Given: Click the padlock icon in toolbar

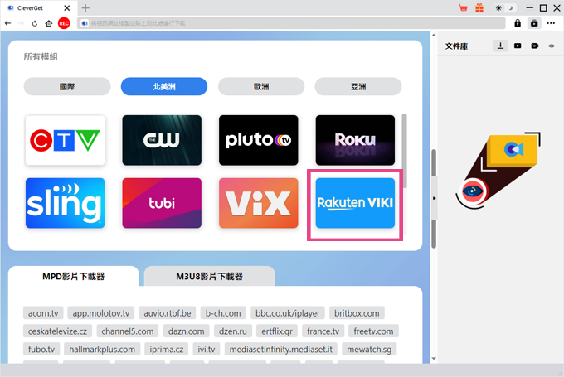Looking at the screenshot, I should click(x=518, y=23).
